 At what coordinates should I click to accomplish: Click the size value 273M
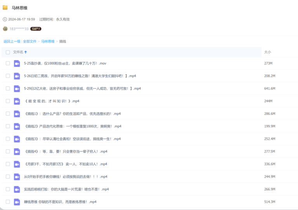coord(268,63)
